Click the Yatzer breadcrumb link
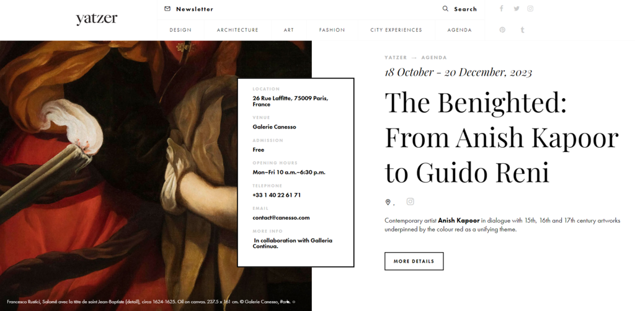This screenshot has height=311, width=635. point(396,58)
